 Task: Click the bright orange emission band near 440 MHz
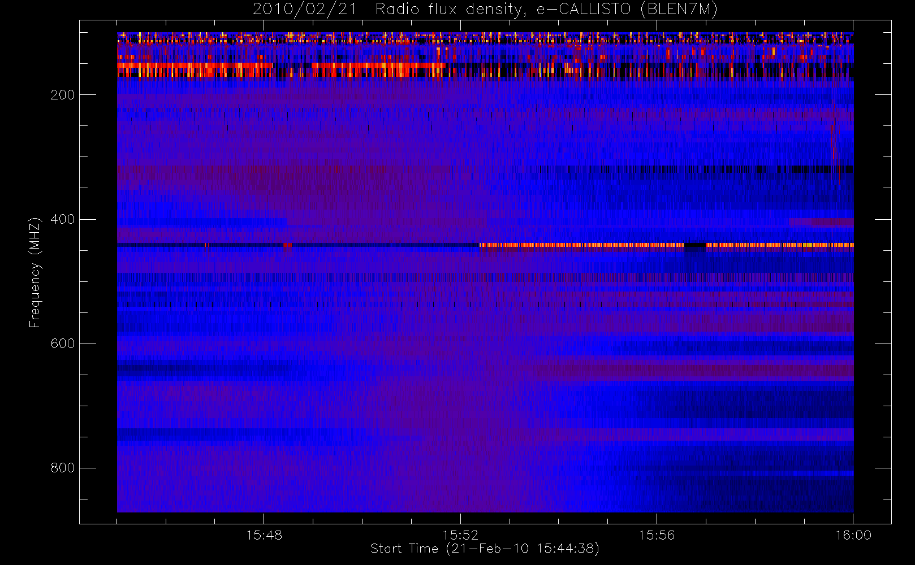[666, 245]
